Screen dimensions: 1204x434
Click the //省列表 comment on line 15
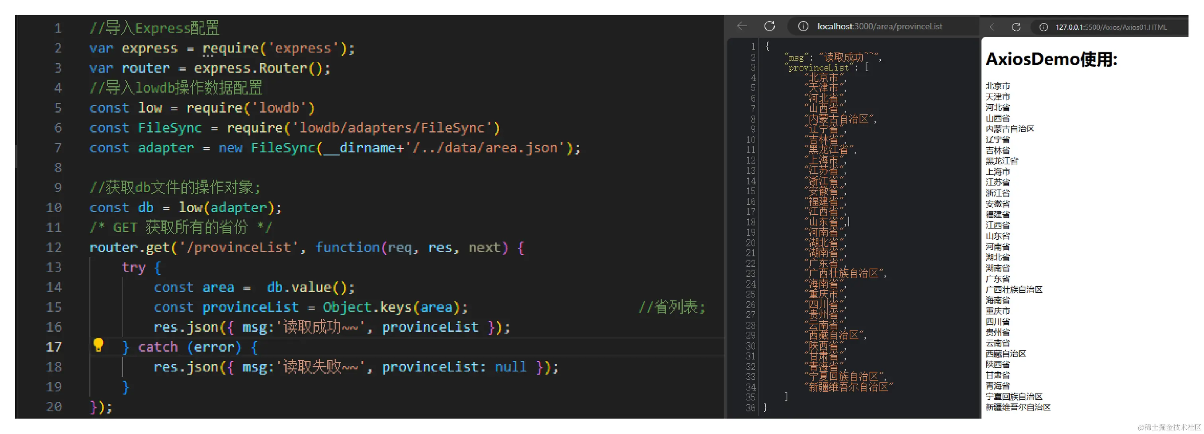[672, 307]
